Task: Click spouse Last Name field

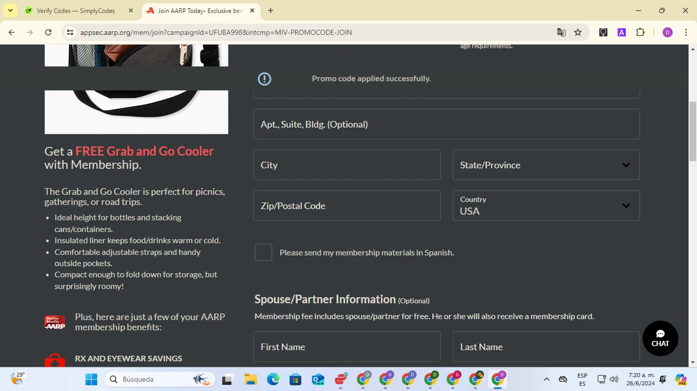Action: [x=546, y=346]
